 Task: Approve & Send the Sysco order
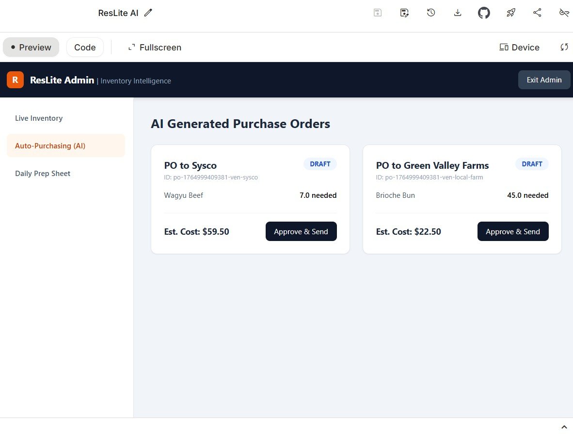click(x=301, y=231)
